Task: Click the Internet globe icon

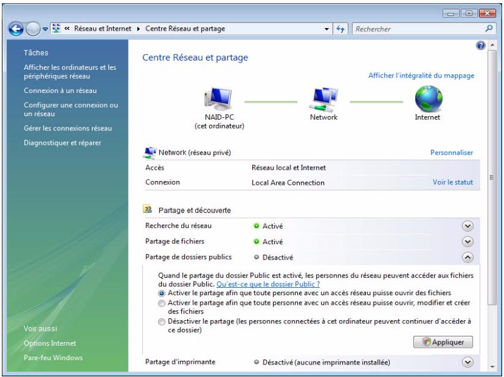Action: 428,99
